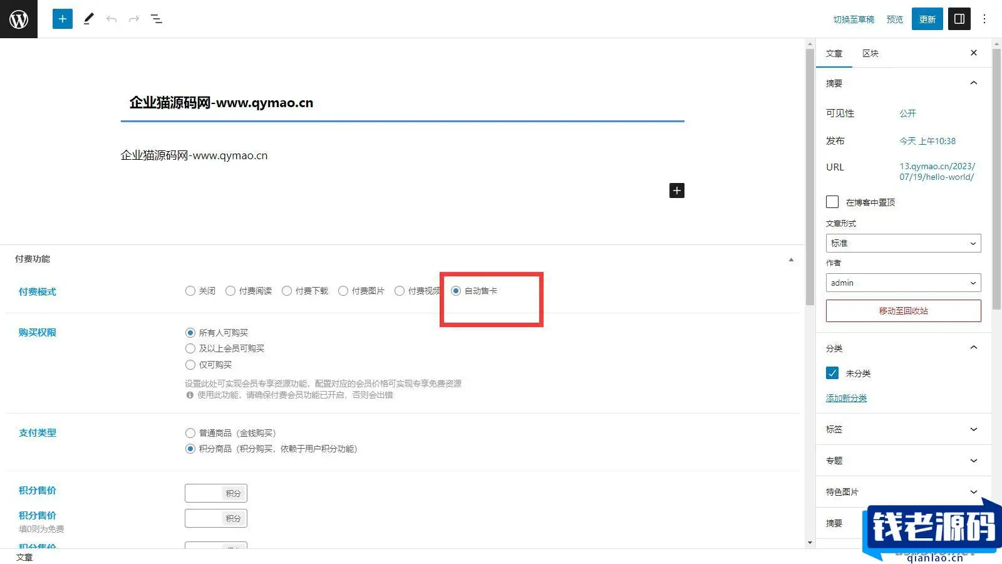Choose 普通商品 (金钱购买) payment type

tap(190, 433)
